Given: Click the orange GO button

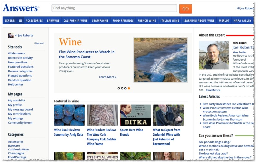Looking at the screenshot, I should [185, 9].
